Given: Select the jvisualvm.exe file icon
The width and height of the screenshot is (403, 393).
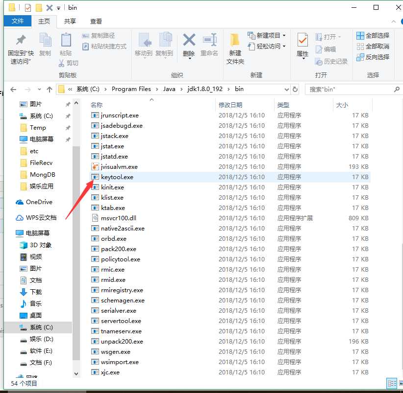Looking at the screenshot, I should [x=95, y=167].
